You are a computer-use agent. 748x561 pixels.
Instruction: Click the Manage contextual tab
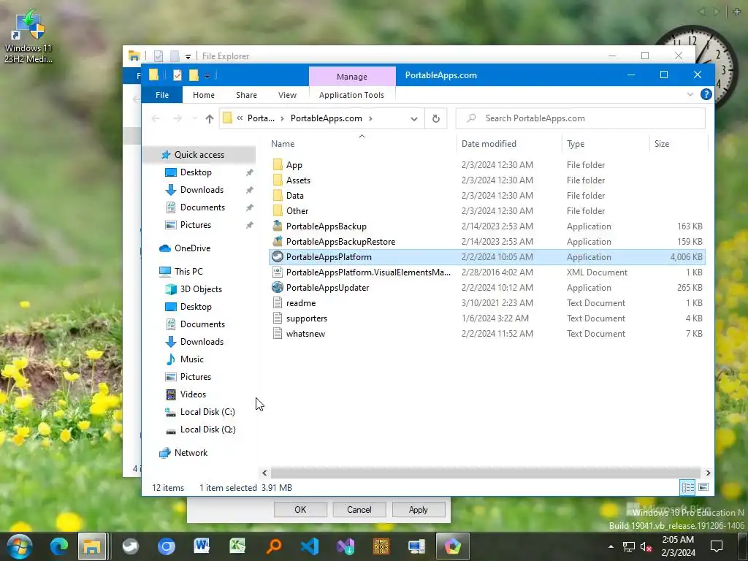(x=352, y=76)
